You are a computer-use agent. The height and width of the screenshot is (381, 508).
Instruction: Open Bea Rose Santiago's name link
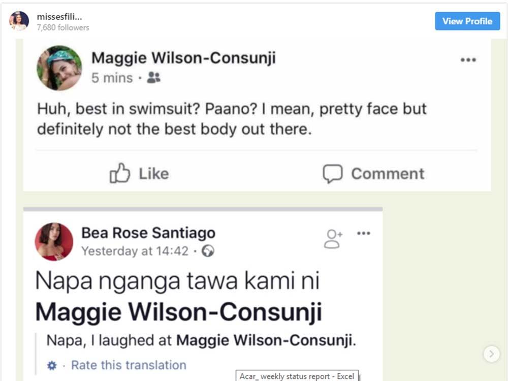148,233
